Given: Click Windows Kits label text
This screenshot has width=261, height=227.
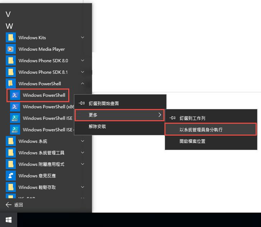Looking at the screenshot, I should click(32, 38).
